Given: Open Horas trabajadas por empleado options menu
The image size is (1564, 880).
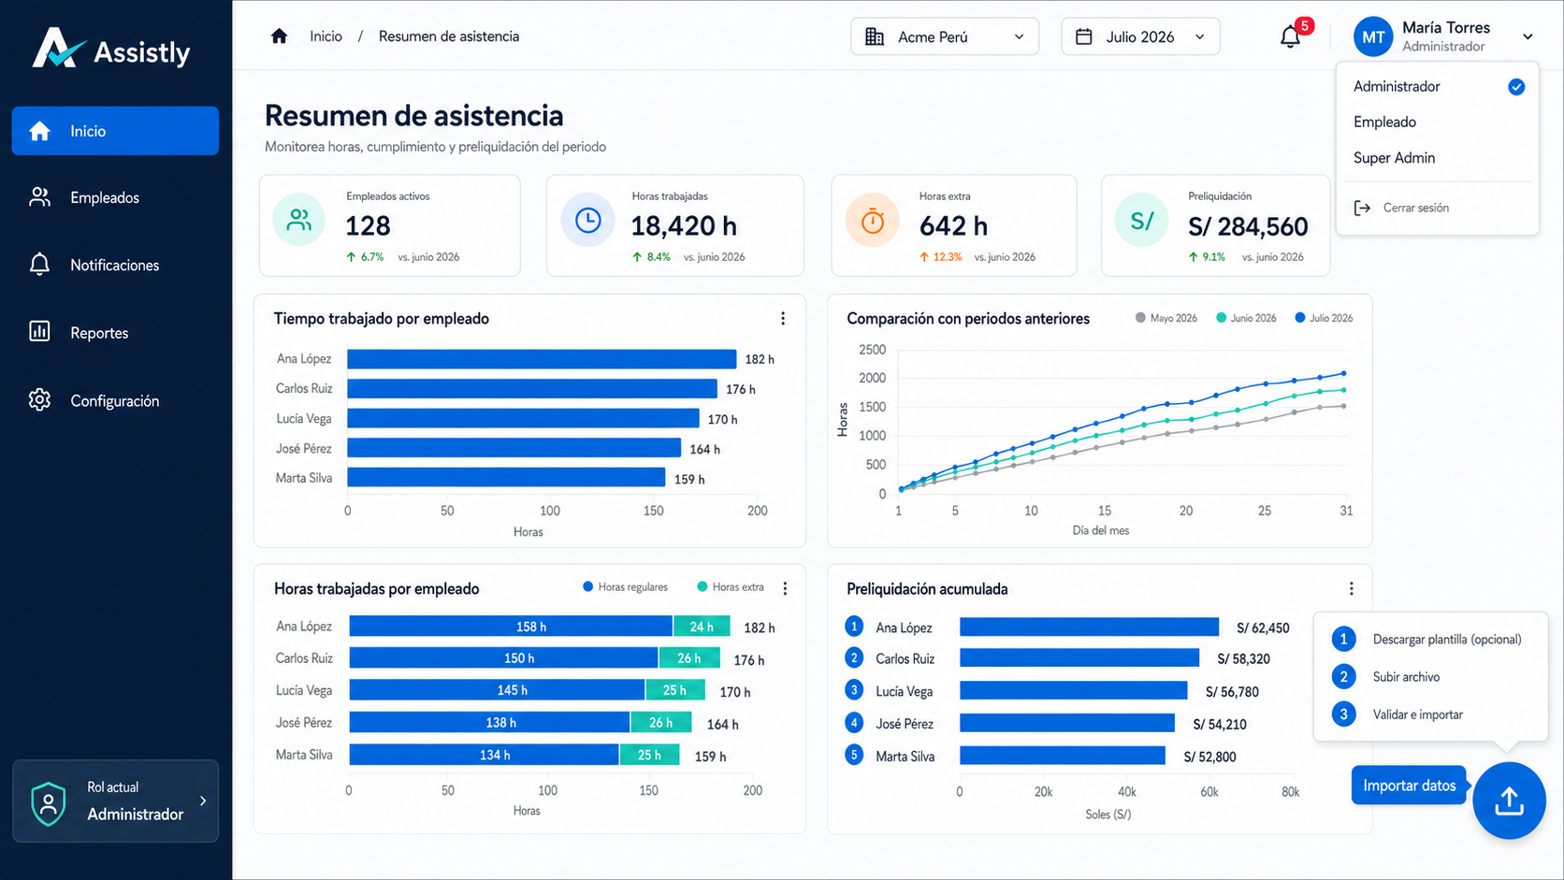Looking at the screenshot, I should 785,588.
